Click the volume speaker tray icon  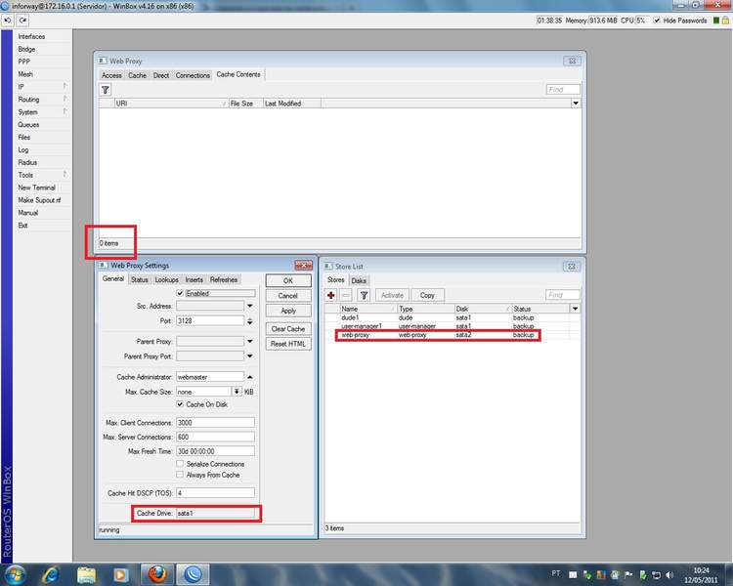point(669,575)
